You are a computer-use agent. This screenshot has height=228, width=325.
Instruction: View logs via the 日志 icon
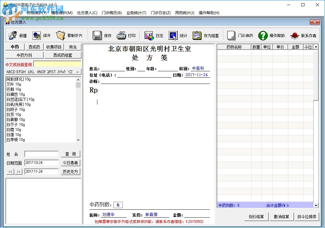coord(155,35)
